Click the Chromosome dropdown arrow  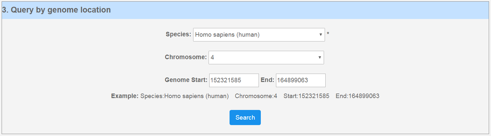pos(319,58)
